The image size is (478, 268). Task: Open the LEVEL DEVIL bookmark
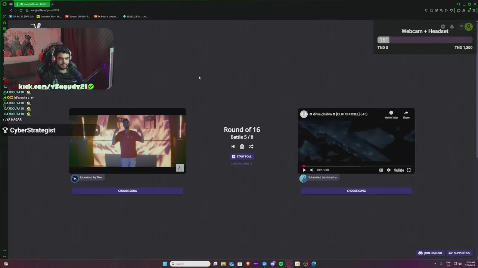coord(136,16)
